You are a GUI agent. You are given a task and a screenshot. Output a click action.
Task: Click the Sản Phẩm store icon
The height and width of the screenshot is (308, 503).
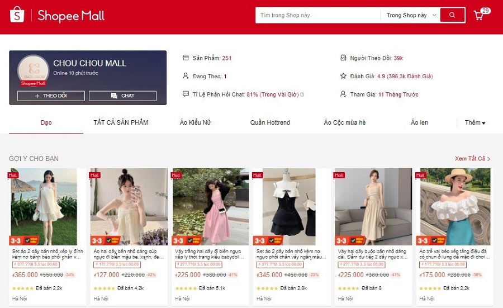(186, 58)
